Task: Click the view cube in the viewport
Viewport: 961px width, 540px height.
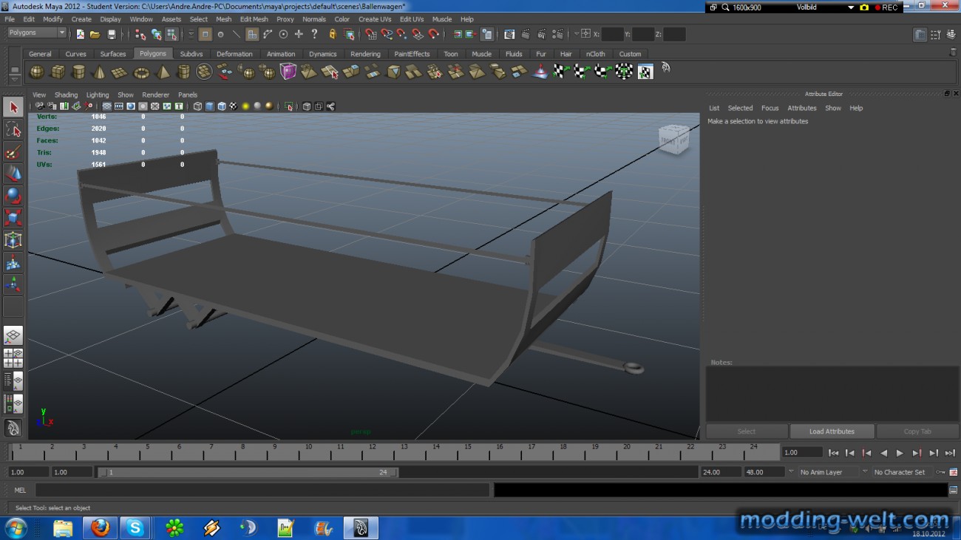Action: pos(673,140)
